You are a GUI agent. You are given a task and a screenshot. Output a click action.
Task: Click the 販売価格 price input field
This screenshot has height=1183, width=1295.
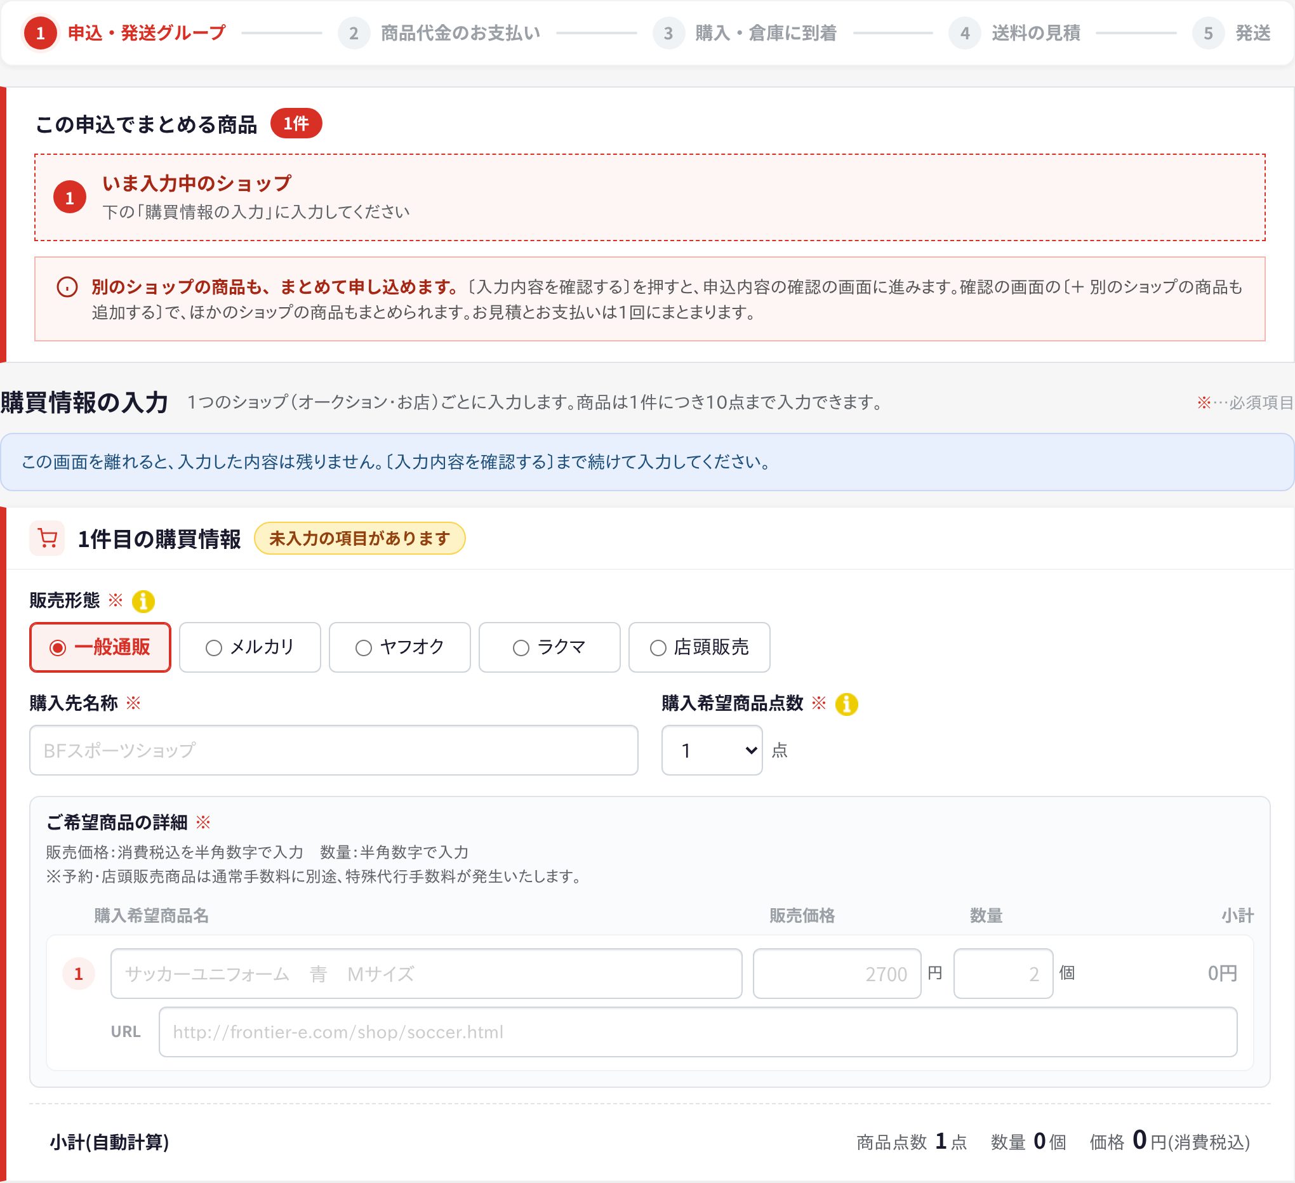click(x=837, y=973)
